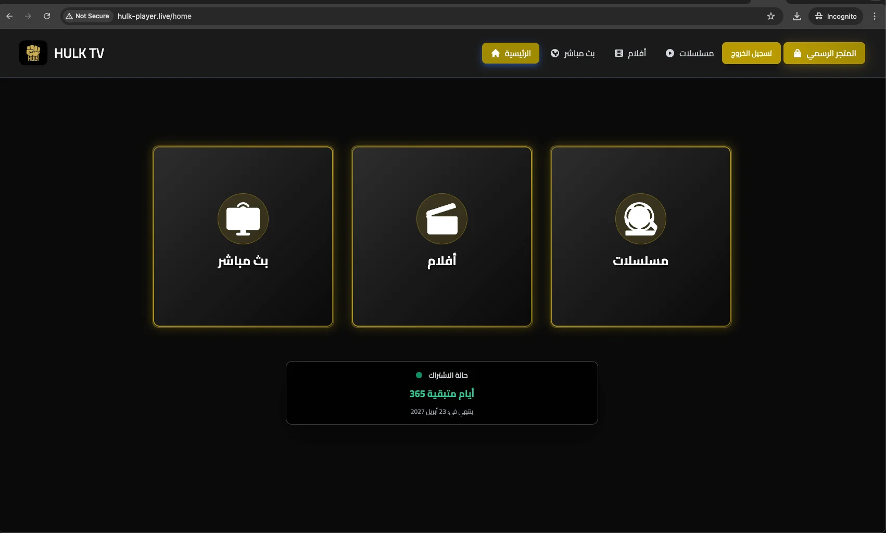This screenshot has width=886, height=533.
Task: Open browser downloads icon
Action: 797,16
